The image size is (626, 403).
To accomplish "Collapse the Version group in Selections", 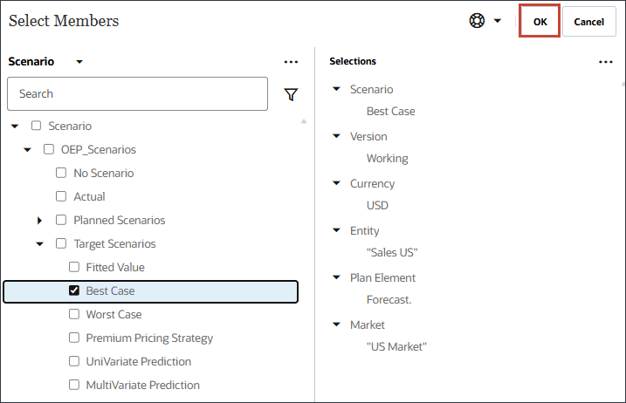I will [x=337, y=136].
